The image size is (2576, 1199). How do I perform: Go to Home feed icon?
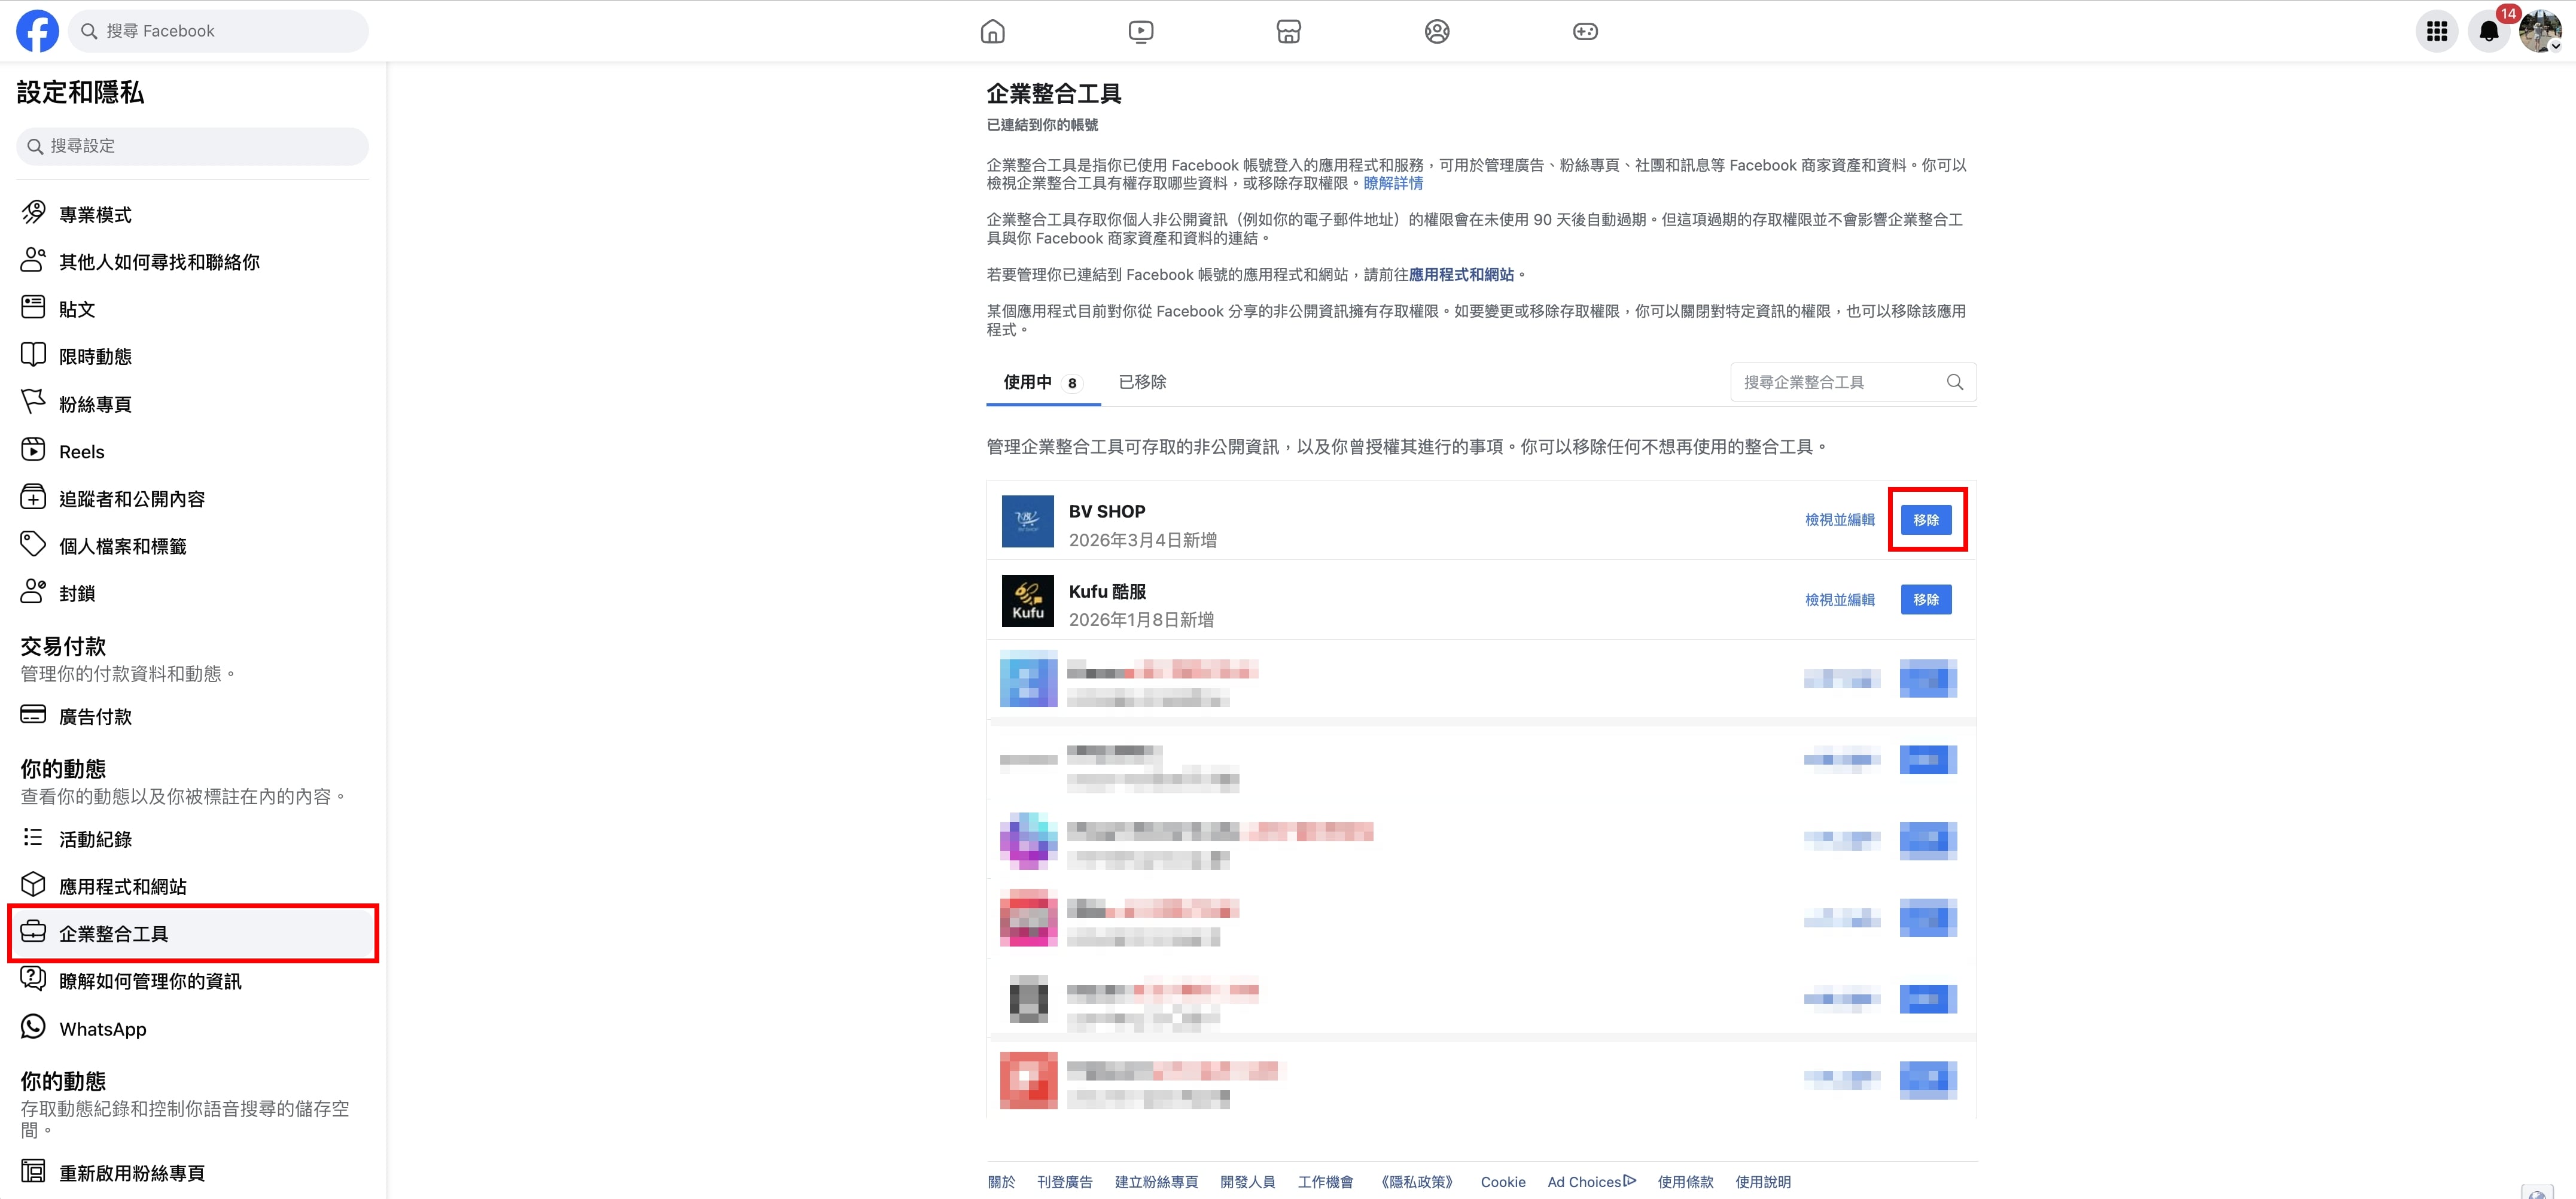point(992,32)
